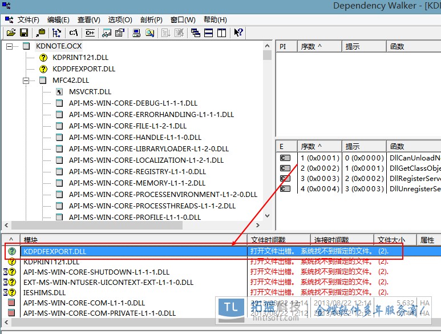The height and width of the screenshot is (334, 441).
Task: Click the C icon of DllUnregisterServer export row
Action: 285,188
